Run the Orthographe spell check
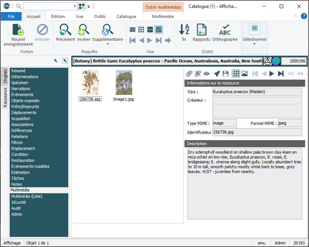Image resolution: width=309 pixels, height=247 pixels. (225, 33)
